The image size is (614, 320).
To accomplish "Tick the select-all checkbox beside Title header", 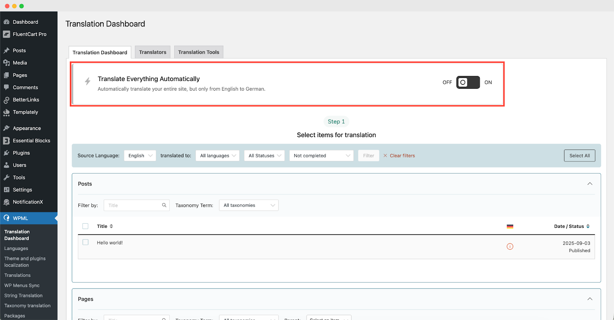I will [x=86, y=226].
